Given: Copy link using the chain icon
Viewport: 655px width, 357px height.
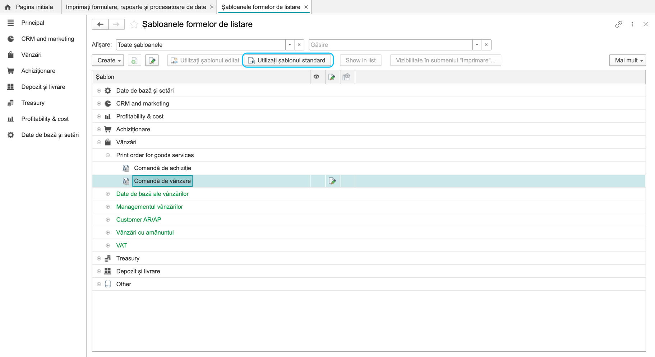Looking at the screenshot, I should click(618, 24).
